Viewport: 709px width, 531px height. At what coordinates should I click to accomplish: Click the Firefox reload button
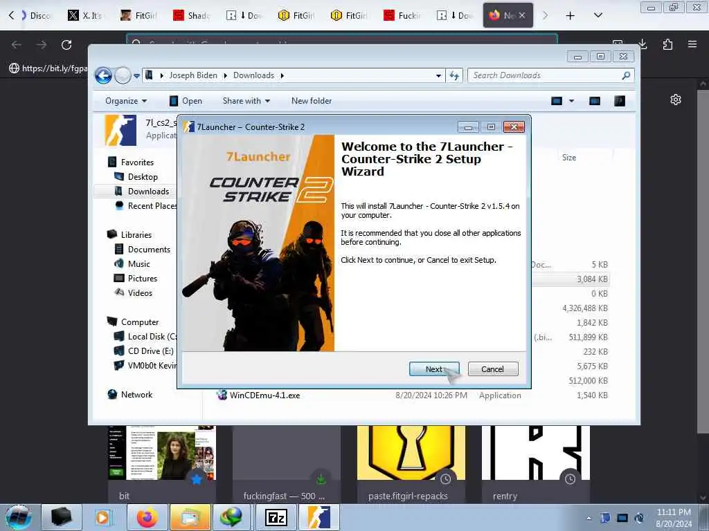[x=66, y=44]
